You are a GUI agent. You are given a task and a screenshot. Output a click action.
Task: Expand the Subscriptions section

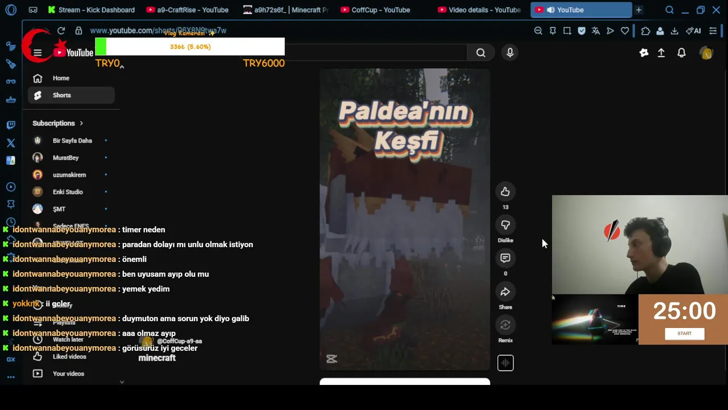point(58,123)
